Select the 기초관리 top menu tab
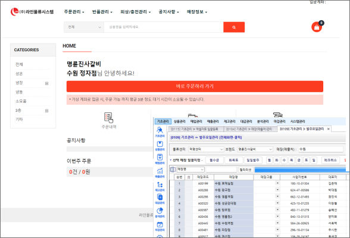The width and height of the screenshot is (350, 238). 163,121
